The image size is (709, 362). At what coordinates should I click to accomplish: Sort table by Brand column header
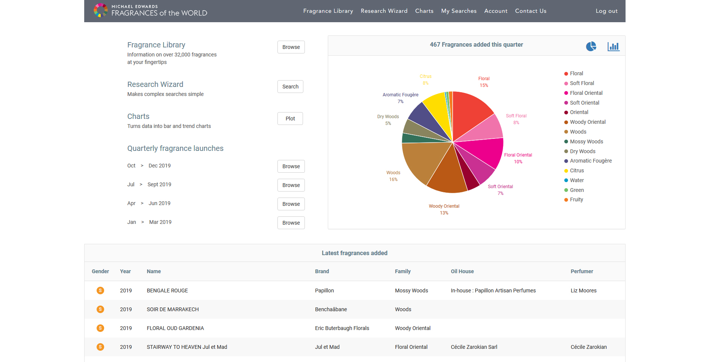pyautogui.click(x=322, y=271)
